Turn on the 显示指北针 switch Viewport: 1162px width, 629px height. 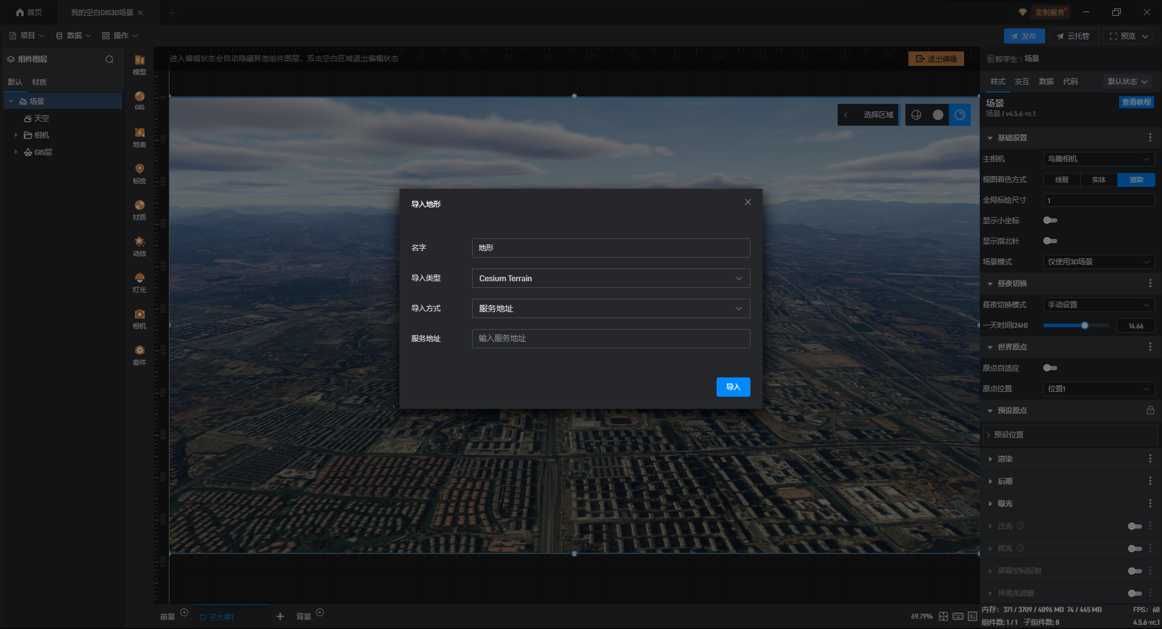1050,241
